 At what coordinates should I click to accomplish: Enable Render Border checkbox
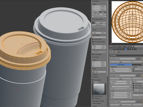point(93,54)
